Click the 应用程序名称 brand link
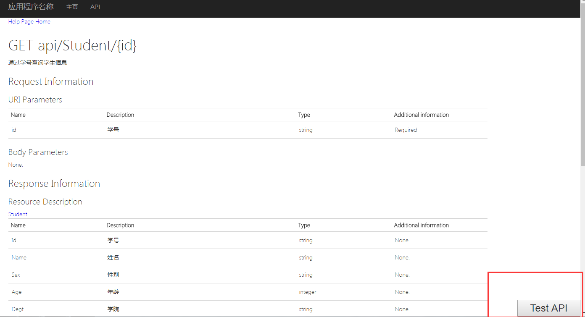 31,7
